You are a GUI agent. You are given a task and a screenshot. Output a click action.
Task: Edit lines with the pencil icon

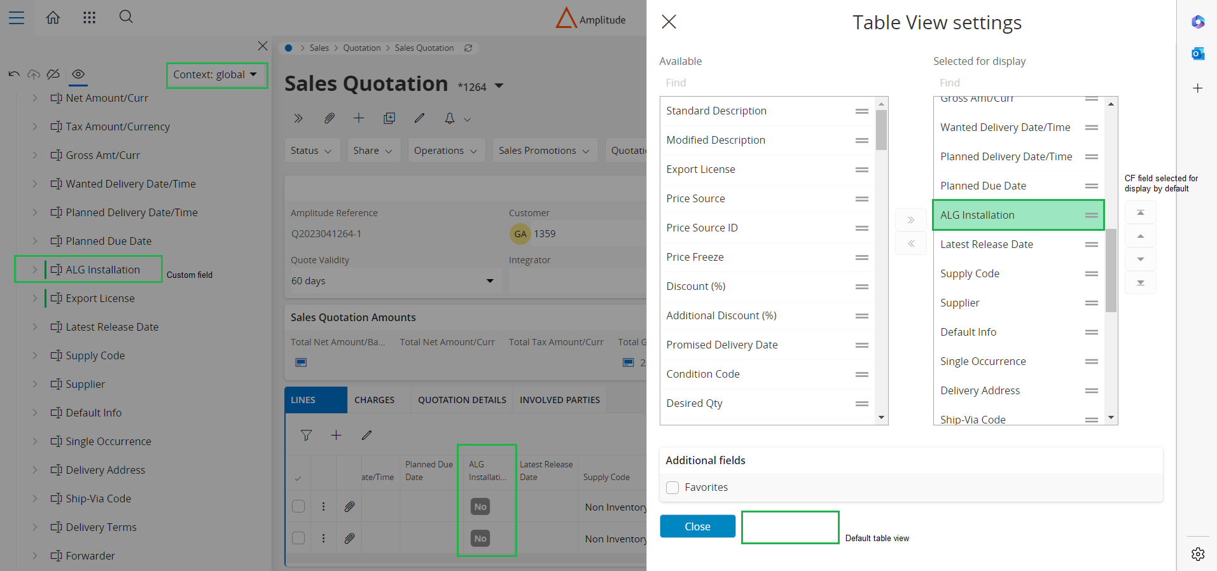tap(366, 436)
